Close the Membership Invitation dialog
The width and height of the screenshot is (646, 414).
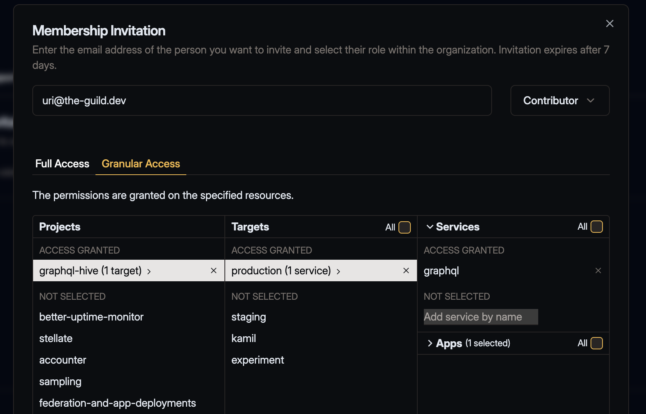(609, 23)
